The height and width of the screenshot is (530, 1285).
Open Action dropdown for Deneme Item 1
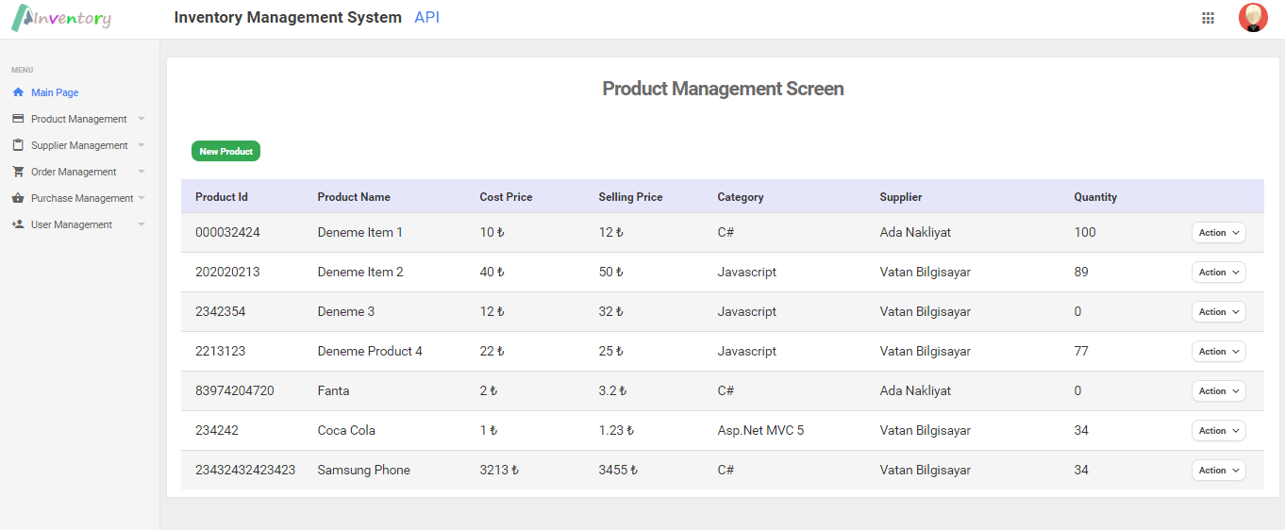[x=1218, y=233]
